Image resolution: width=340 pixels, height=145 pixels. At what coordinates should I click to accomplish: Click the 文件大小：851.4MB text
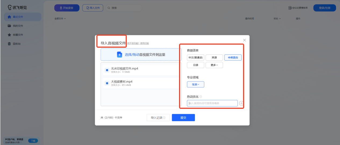point(121,85)
